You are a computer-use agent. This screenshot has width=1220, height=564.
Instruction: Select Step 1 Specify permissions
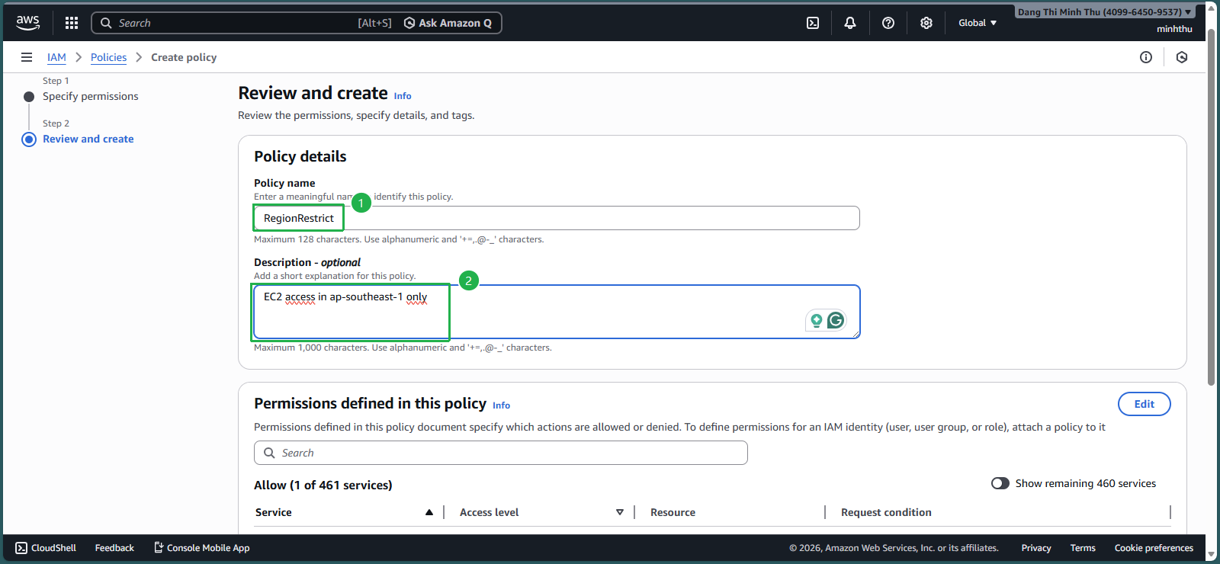pyautogui.click(x=90, y=96)
